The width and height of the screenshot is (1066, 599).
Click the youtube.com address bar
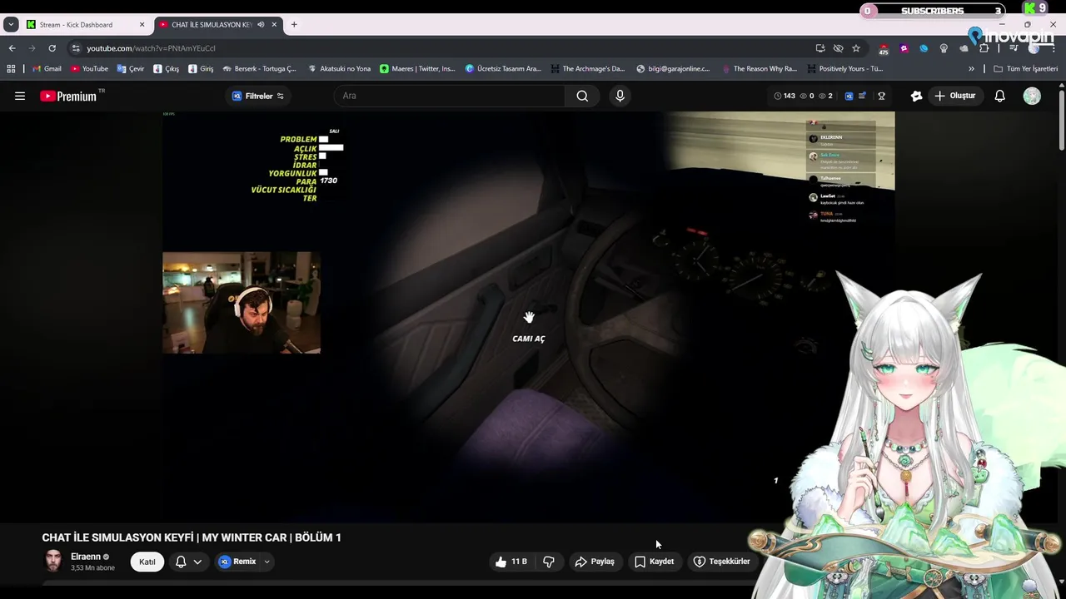pyautogui.click(x=450, y=48)
